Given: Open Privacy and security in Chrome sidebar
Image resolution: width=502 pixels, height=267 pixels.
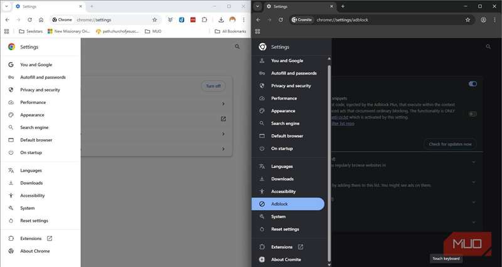Looking at the screenshot, I should coord(40,90).
